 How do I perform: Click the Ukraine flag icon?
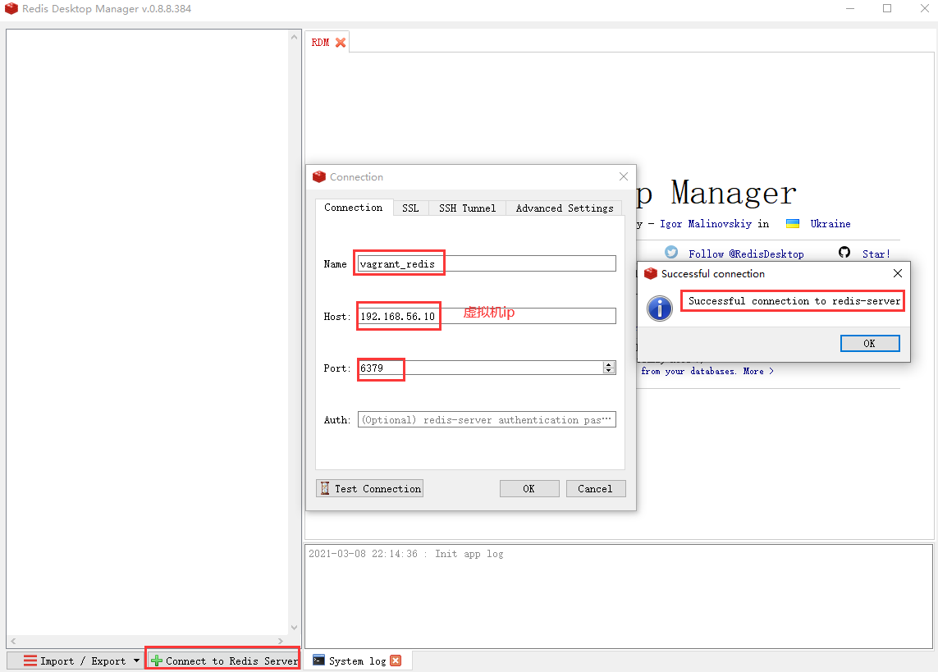[793, 224]
